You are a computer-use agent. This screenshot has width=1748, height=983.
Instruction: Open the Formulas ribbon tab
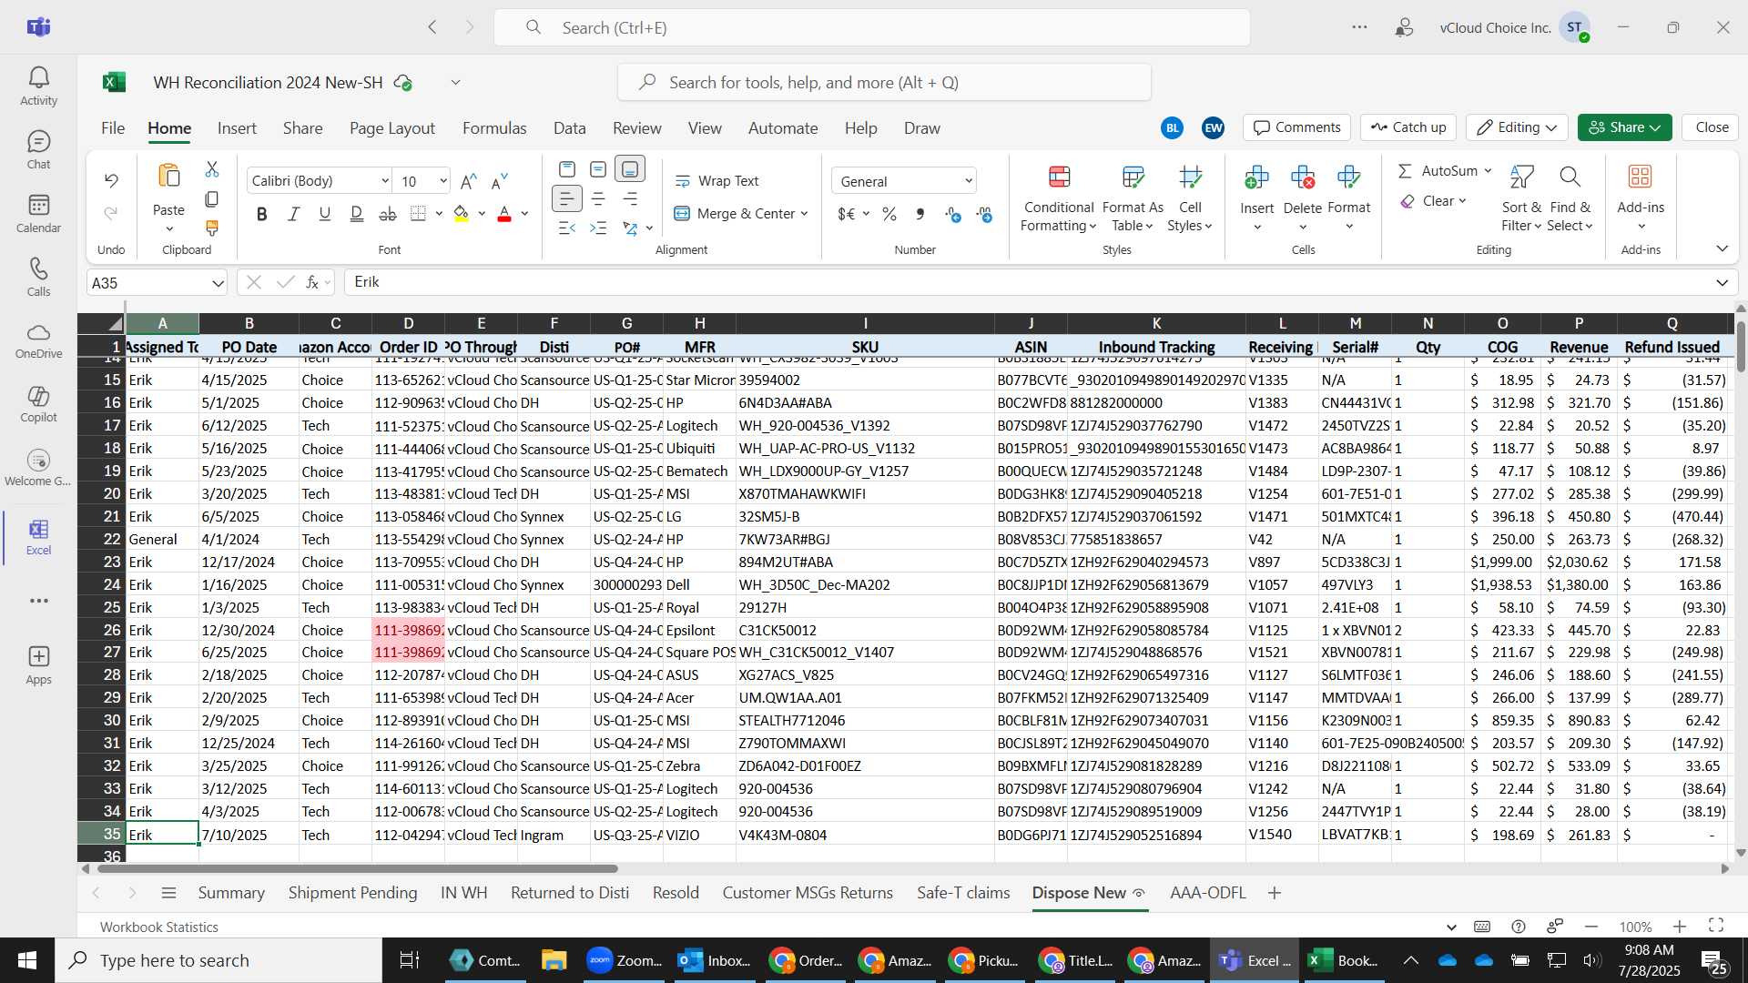(x=494, y=128)
